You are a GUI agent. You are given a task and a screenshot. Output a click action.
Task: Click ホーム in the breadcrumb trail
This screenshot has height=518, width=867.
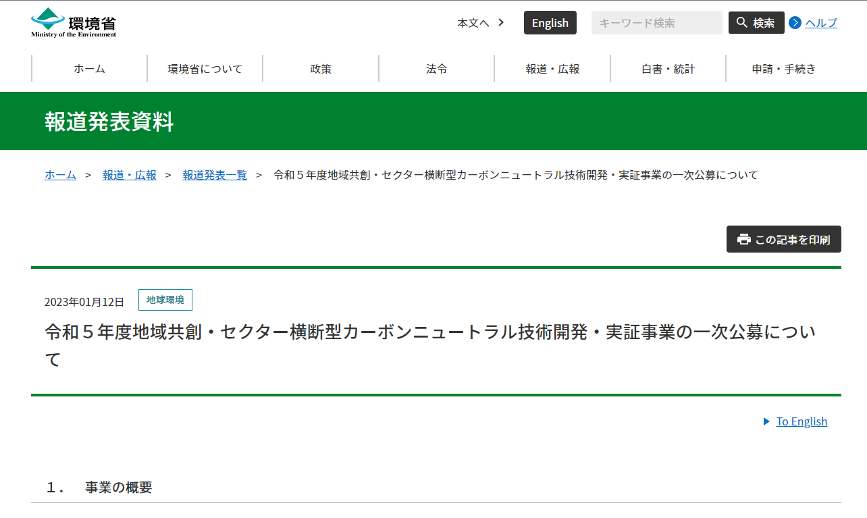tap(60, 175)
